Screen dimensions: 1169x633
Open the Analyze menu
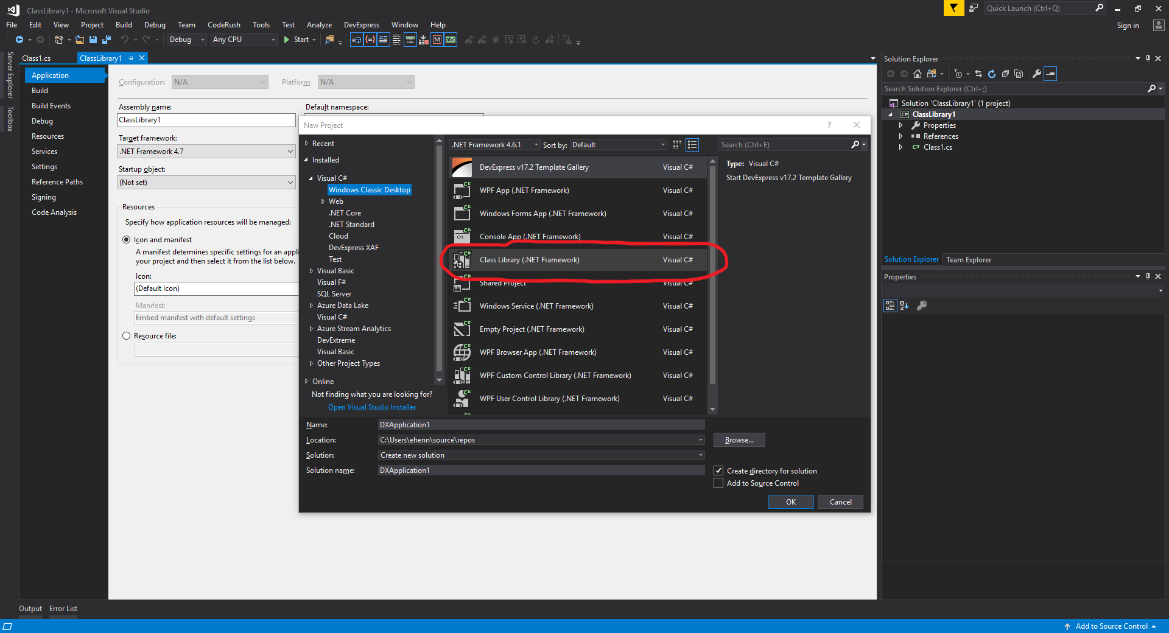click(x=319, y=25)
